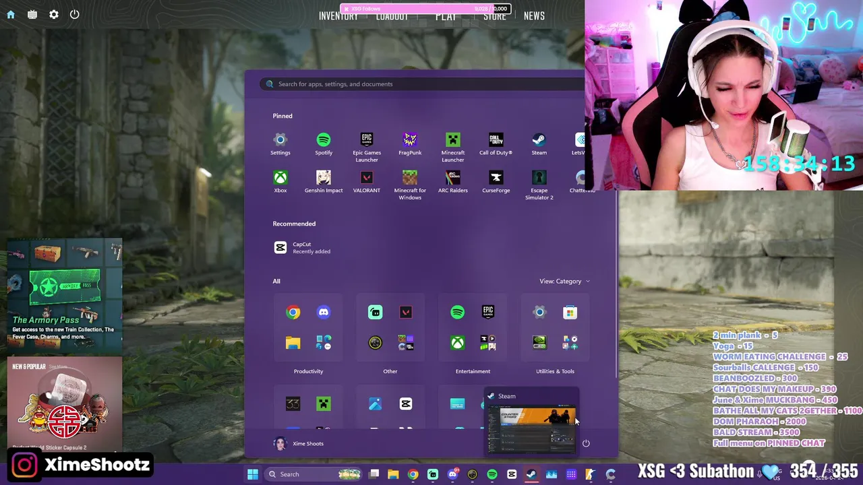Open Task View from the taskbar
Screen dimensions: 863x485
click(x=374, y=474)
